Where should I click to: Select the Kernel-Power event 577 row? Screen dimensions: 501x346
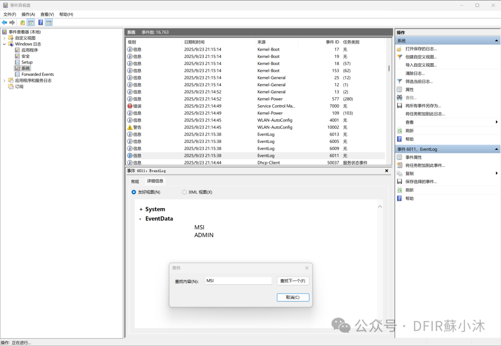256,99
